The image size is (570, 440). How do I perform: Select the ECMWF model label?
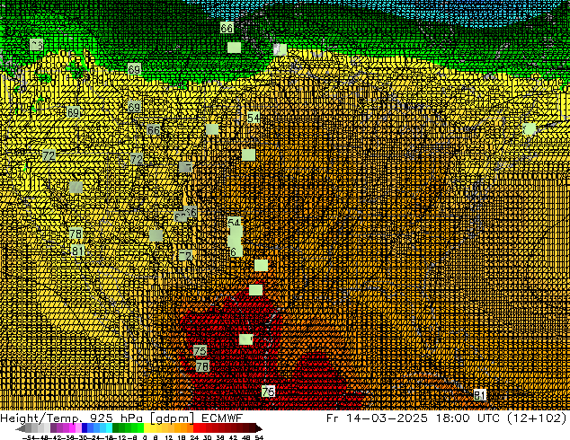tap(222, 418)
